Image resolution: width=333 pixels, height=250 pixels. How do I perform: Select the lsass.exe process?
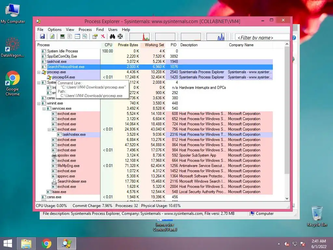(154, 192)
